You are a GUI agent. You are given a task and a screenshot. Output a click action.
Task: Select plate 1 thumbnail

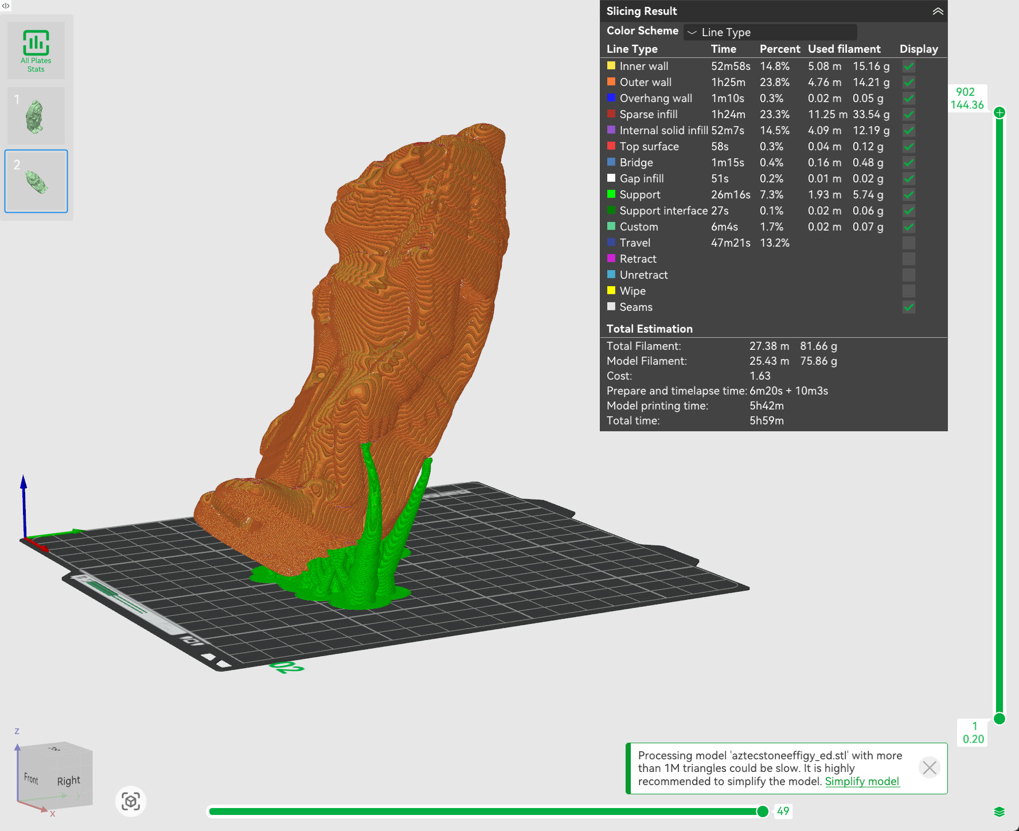[36, 116]
